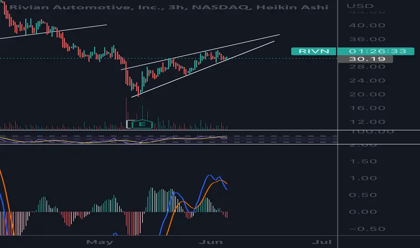Click the 1.50 MACD axis label
Image resolution: width=420 pixels, height=248 pixels.
(x=363, y=161)
